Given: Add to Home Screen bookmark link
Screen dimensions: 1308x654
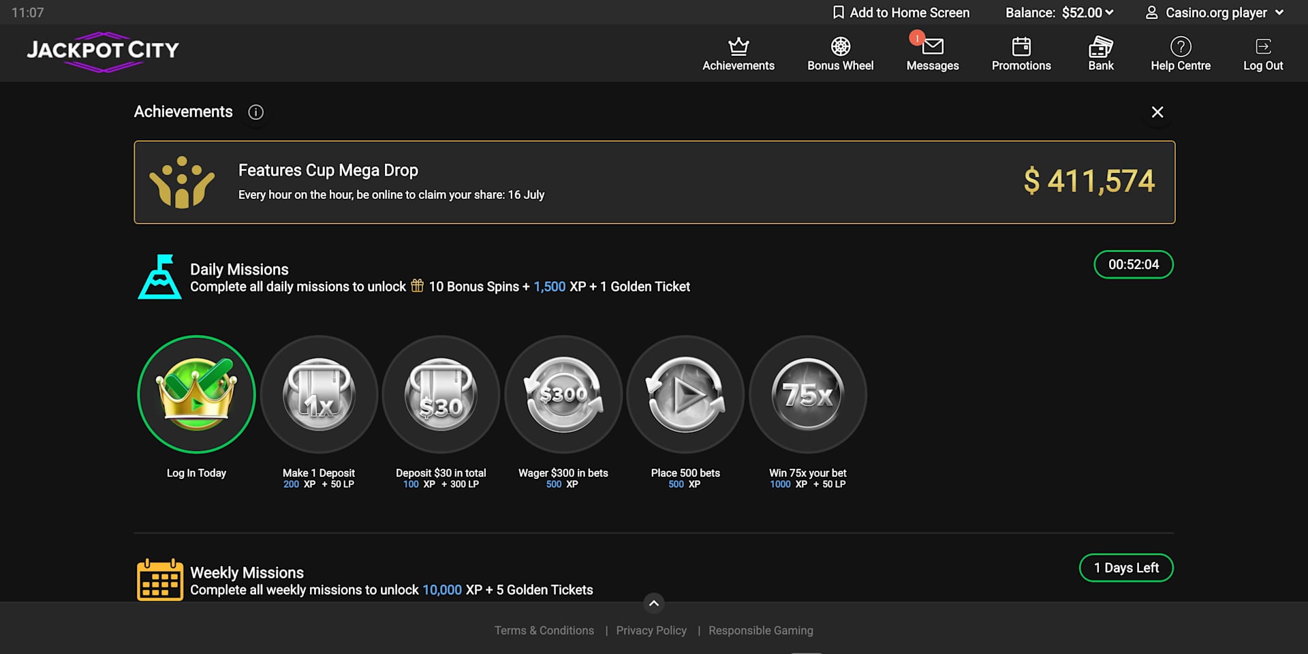Looking at the screenshot, I should point(901,12).
